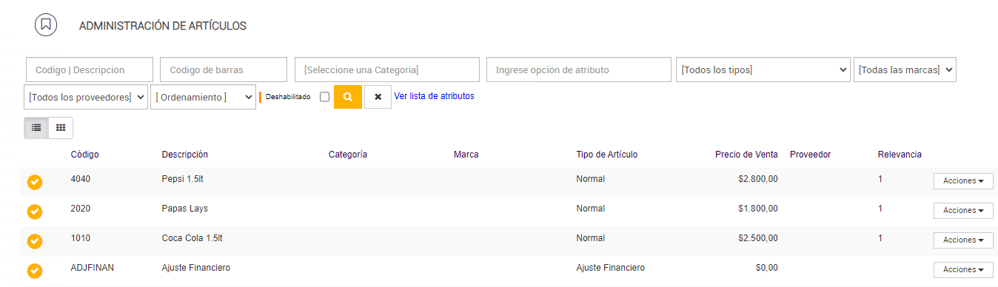This screenshot has height=287, width=998.
Task: Click the orange check icon for Ajuste Financiero
Action: tap(35, 271)
